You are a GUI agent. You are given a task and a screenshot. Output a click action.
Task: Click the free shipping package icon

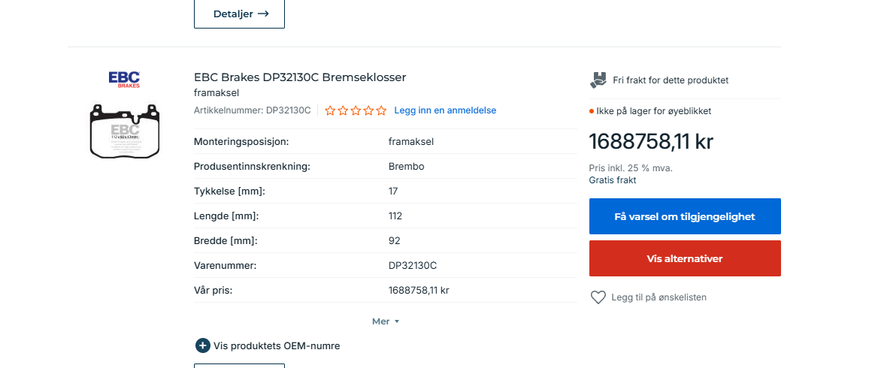point(598,80)
